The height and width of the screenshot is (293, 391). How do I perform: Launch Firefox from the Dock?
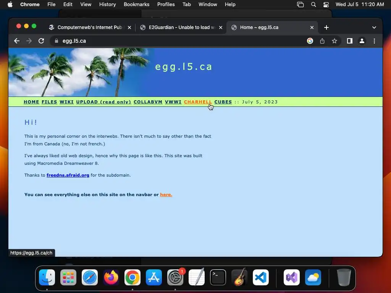click(111, 277)
